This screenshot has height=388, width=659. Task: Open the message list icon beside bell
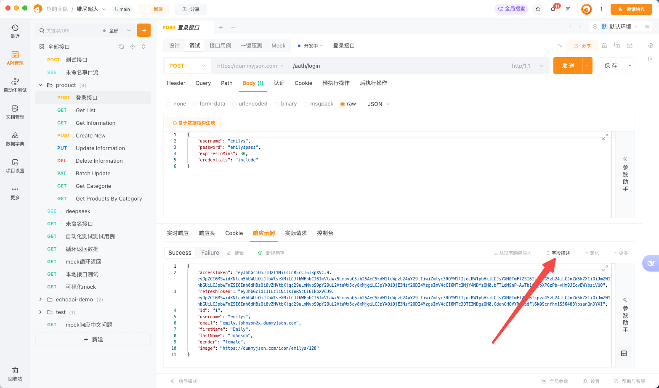[568, 9]
